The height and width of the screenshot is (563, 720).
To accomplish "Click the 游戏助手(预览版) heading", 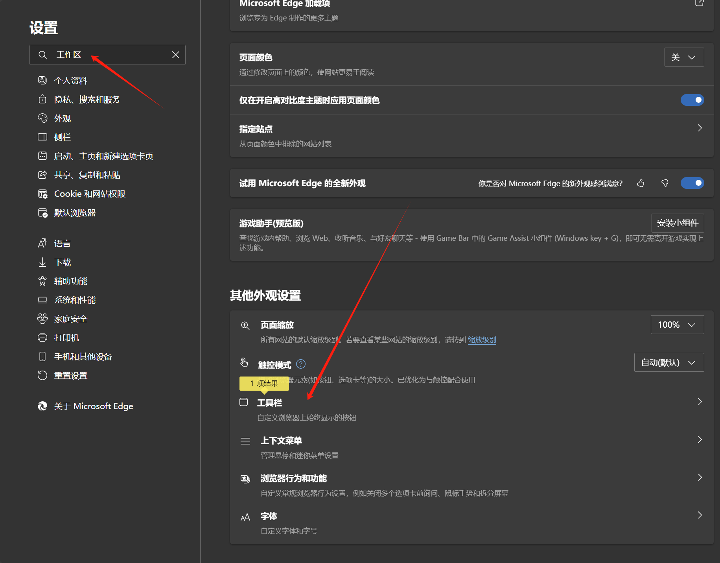I will click(x=271, y=223).
